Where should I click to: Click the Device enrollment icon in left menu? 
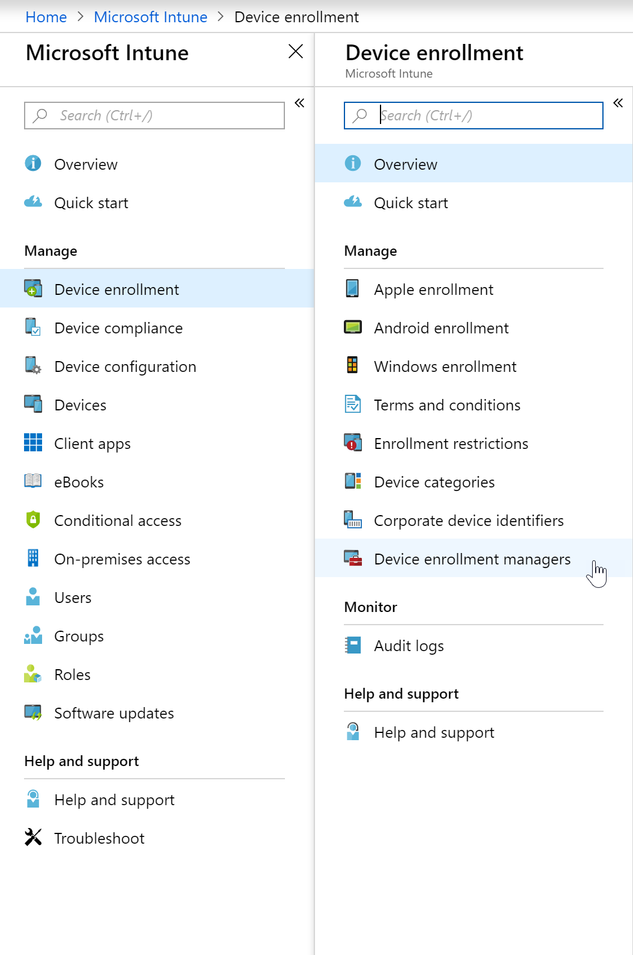click(33, 288)
